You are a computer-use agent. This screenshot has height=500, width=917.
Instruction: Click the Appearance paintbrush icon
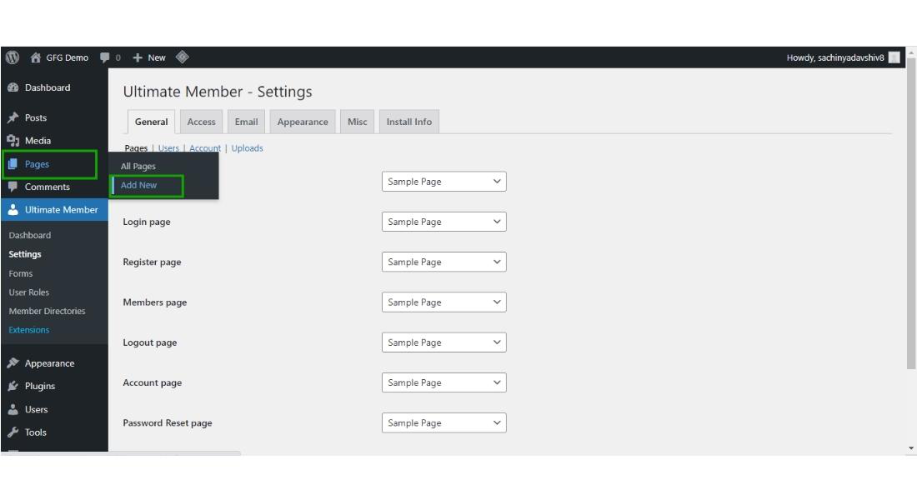click(13, 363)
